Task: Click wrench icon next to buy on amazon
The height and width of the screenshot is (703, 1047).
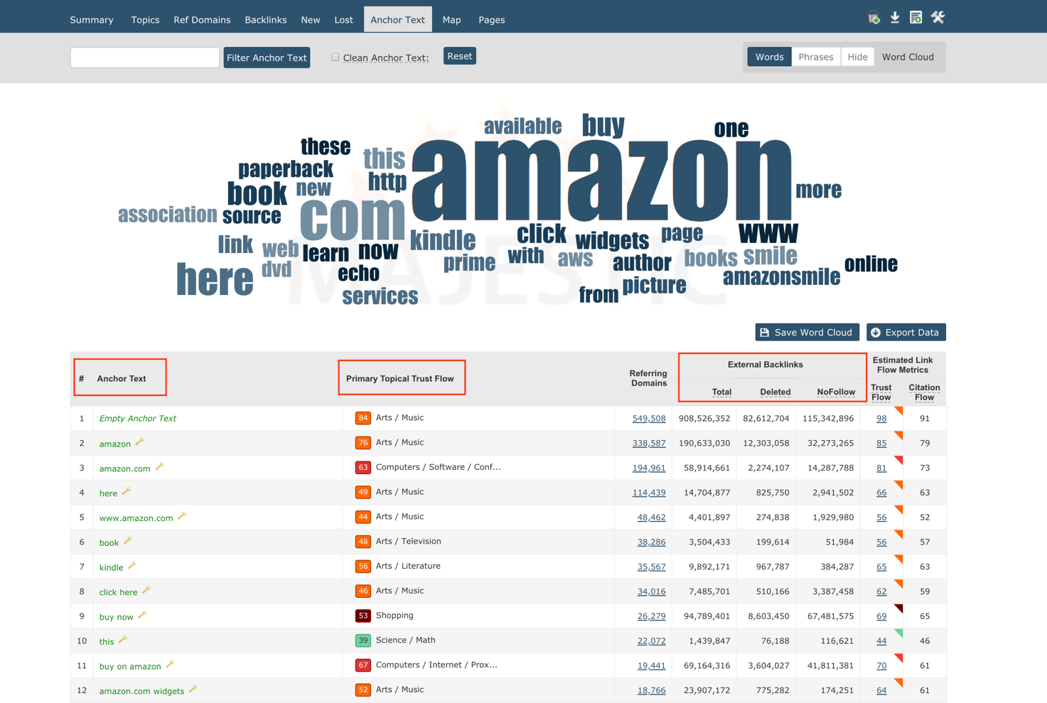Action: point(170,665)
